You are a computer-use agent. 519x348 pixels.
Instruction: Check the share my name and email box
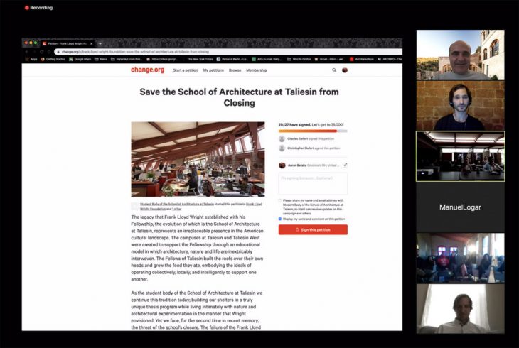[x=280, y=200]
